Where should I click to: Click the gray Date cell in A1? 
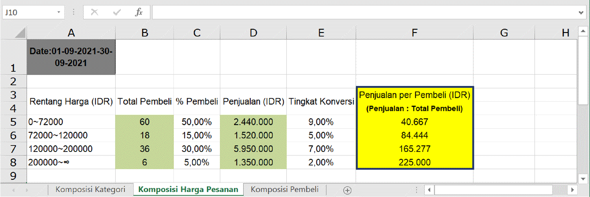[x=71, y=57]
